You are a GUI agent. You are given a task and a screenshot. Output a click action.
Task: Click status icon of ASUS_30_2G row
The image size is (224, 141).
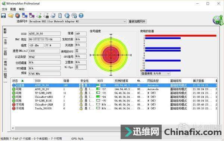point(14,89)
